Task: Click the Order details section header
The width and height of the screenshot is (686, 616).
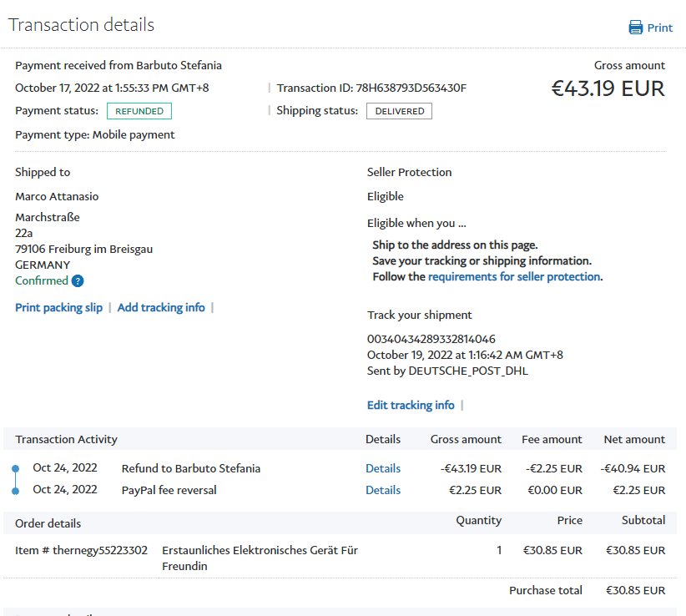Action: click(x=48, y=523)
